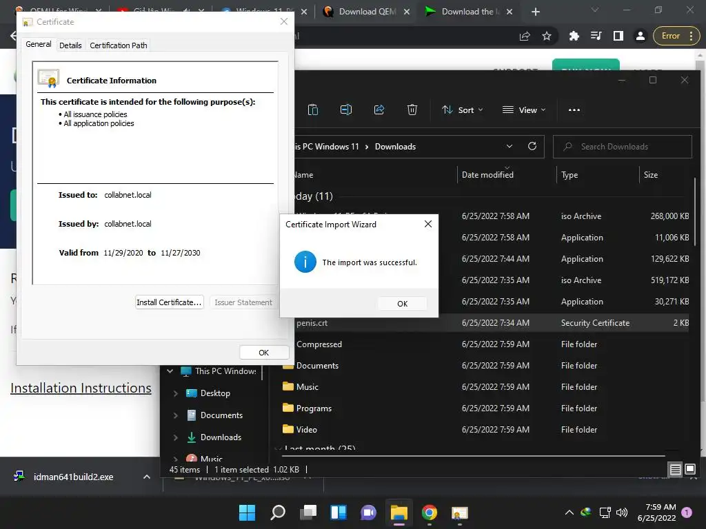Viewport: 706px width, 529px height.
Task: Open Documents in navigation pane
Action: (x=221, y=415)
